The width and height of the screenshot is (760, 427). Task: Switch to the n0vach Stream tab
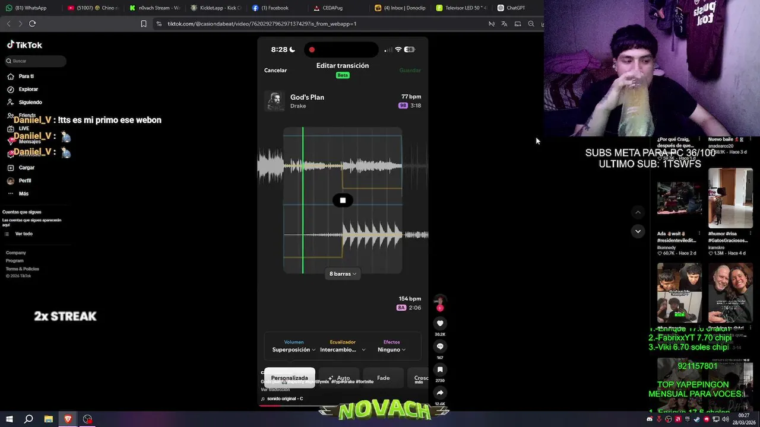[154, 8]
